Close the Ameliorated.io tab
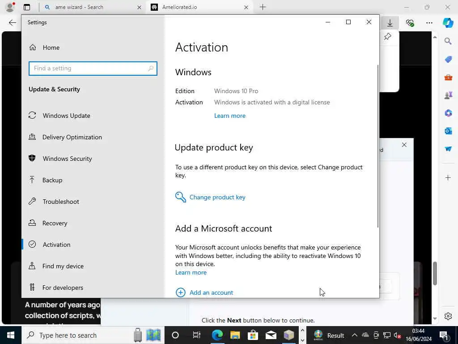Viewport: 458px width, 344px height. (x=246, y=7)
